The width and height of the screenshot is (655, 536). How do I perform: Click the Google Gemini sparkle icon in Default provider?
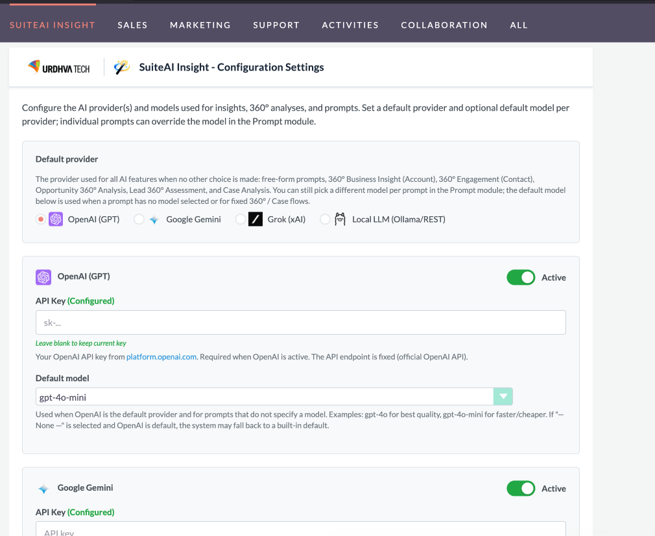click(x=154, y=219)
